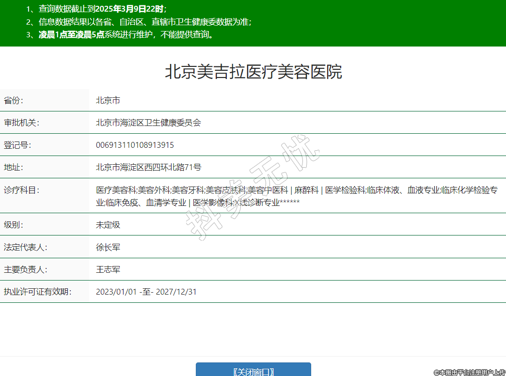Click the 审批机关 label
This screenshot has width=506, height=376.
click(21, 123)
